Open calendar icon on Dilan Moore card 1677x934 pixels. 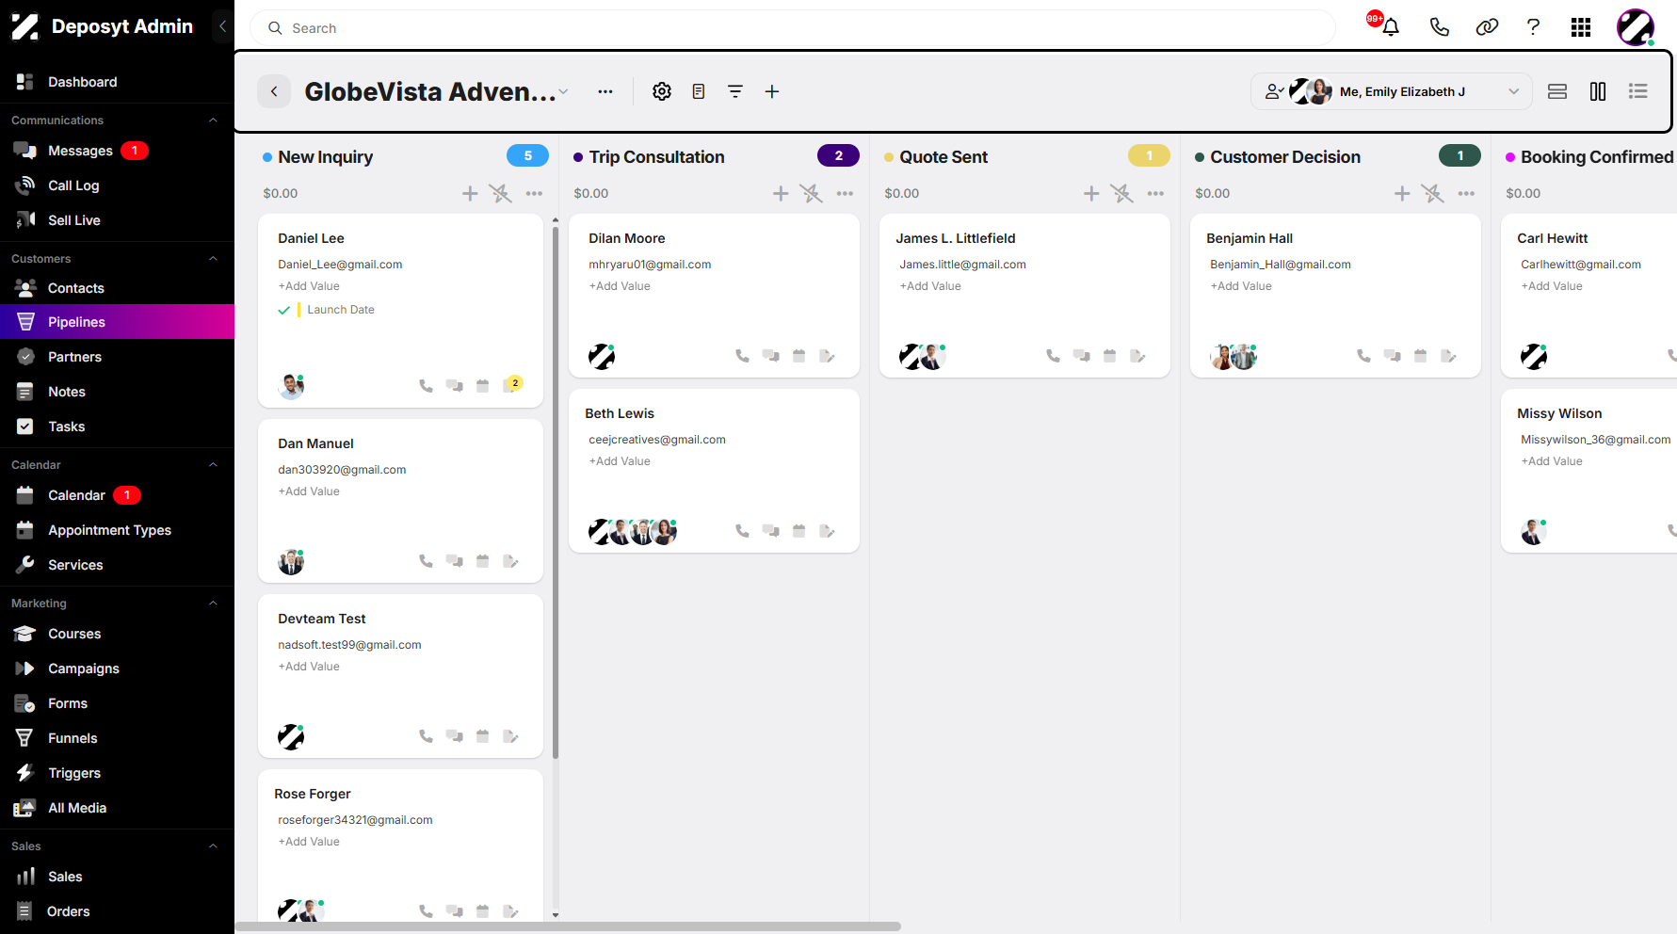tap(798, 356)
